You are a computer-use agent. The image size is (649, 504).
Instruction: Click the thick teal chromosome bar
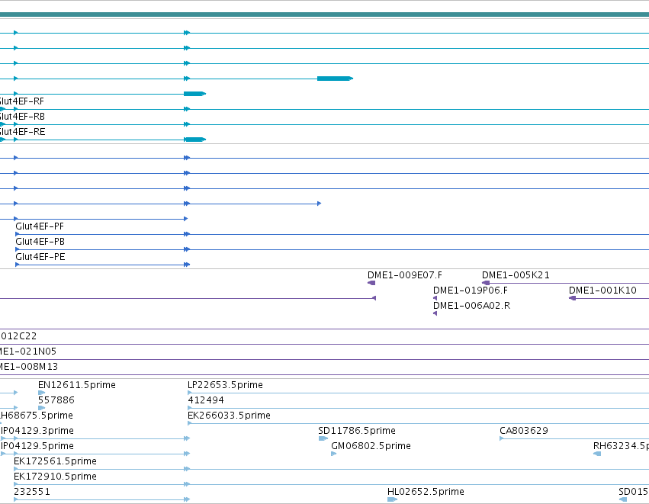coord(325,15)
